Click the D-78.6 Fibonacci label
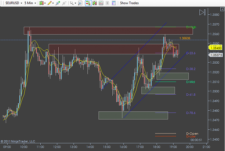Screen dimensions: 225x151 click(x=191, y=113)
